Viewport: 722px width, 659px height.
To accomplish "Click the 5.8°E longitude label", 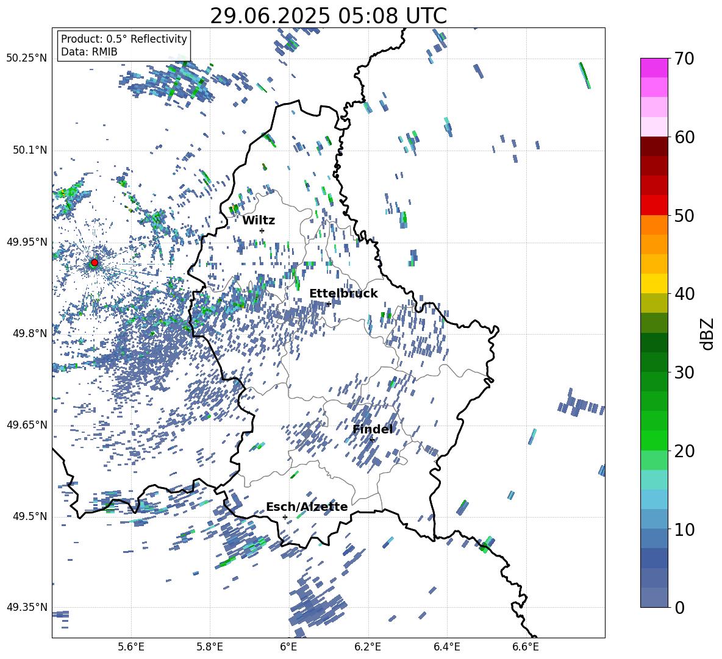I will pyautogui.click(x=210, y=647).
